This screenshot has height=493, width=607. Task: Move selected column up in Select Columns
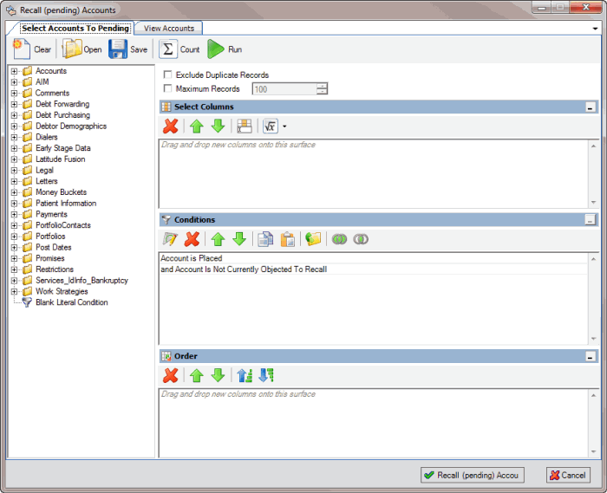pyautogui.click(x=197, y=126)
